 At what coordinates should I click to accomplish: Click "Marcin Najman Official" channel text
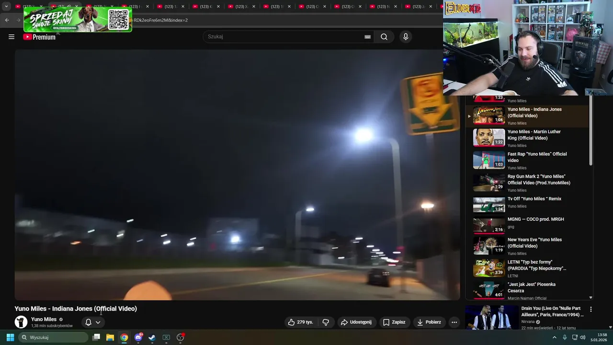527,298
